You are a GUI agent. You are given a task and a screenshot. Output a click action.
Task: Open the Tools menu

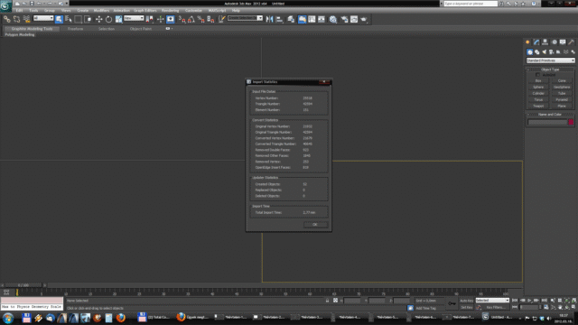tap(33, 10)
